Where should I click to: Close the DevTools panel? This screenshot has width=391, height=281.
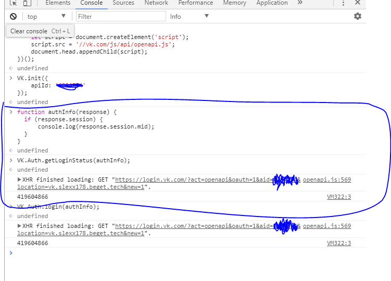[358, 3]
